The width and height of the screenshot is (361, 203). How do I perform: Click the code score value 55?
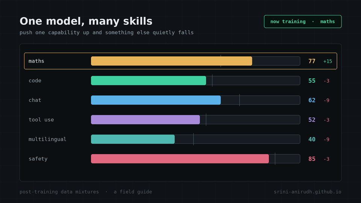coord(312,81)
